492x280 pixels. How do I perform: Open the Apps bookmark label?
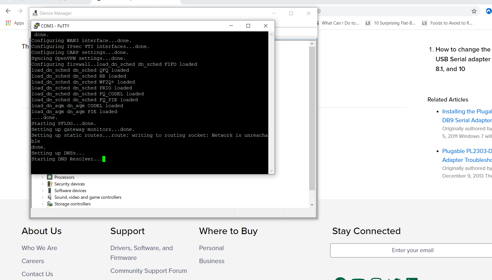pos(19,23)
